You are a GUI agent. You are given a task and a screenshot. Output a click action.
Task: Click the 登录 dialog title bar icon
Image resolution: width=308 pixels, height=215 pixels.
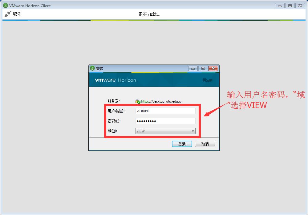point(92,68)
